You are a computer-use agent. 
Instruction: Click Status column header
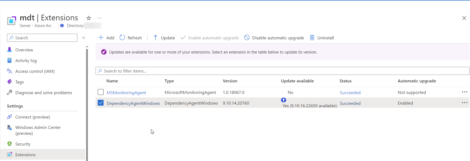(346, 81)
